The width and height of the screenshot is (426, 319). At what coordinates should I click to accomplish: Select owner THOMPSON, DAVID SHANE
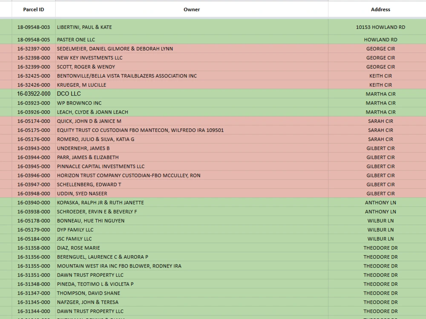pyautogui.click(x=192, y=293)
